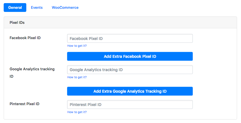The image size is (241, 123).
Task: Add another Google Analytics tracking ID entry
Action: [x=130, y=91]
